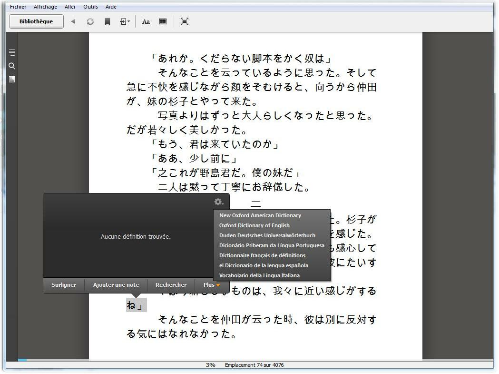Select New Oxford American Dictionary
The image size is (499, 374).
[x=260, y=215]
